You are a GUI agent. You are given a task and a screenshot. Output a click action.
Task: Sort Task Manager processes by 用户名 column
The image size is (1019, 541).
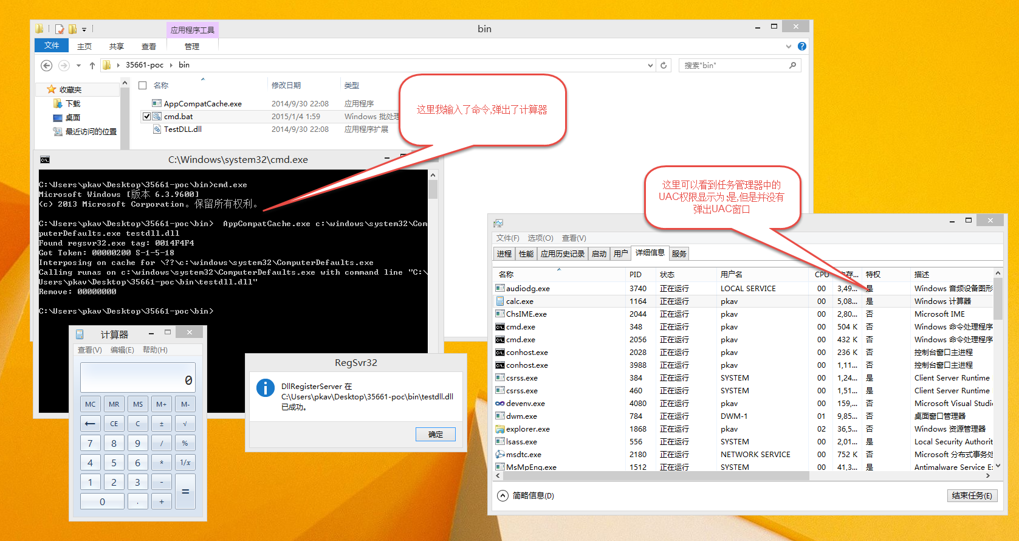click(764, 274)
